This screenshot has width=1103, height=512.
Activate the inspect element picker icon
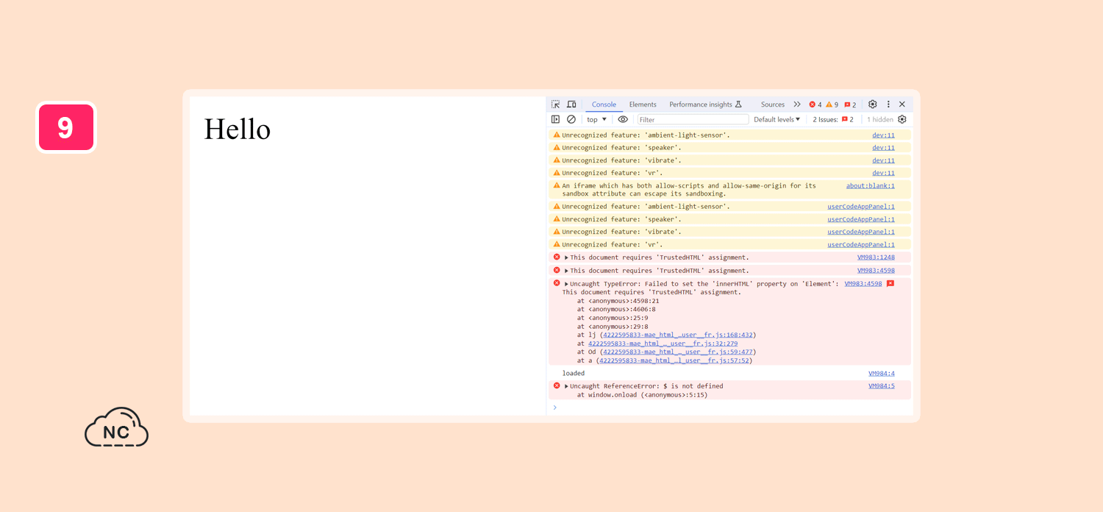(x=556, y=104)
